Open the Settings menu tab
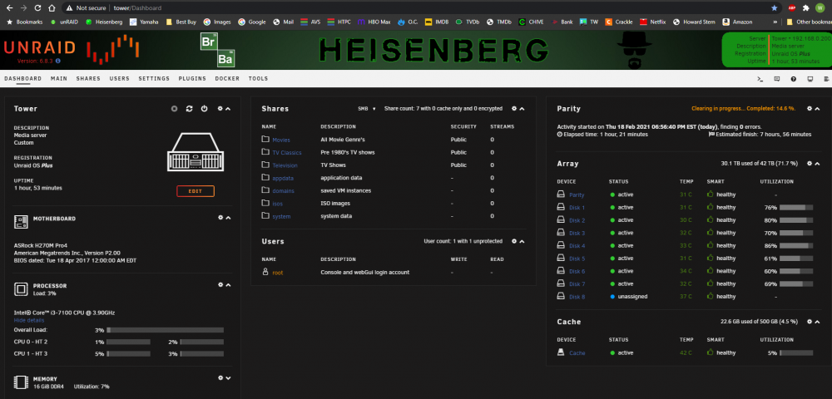The height and width of the screenshot is (399, 832). [154, 78]
